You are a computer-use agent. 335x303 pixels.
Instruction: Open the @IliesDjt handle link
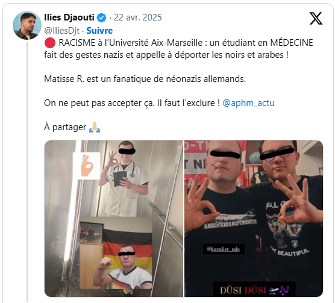click(x=61, y=31)
